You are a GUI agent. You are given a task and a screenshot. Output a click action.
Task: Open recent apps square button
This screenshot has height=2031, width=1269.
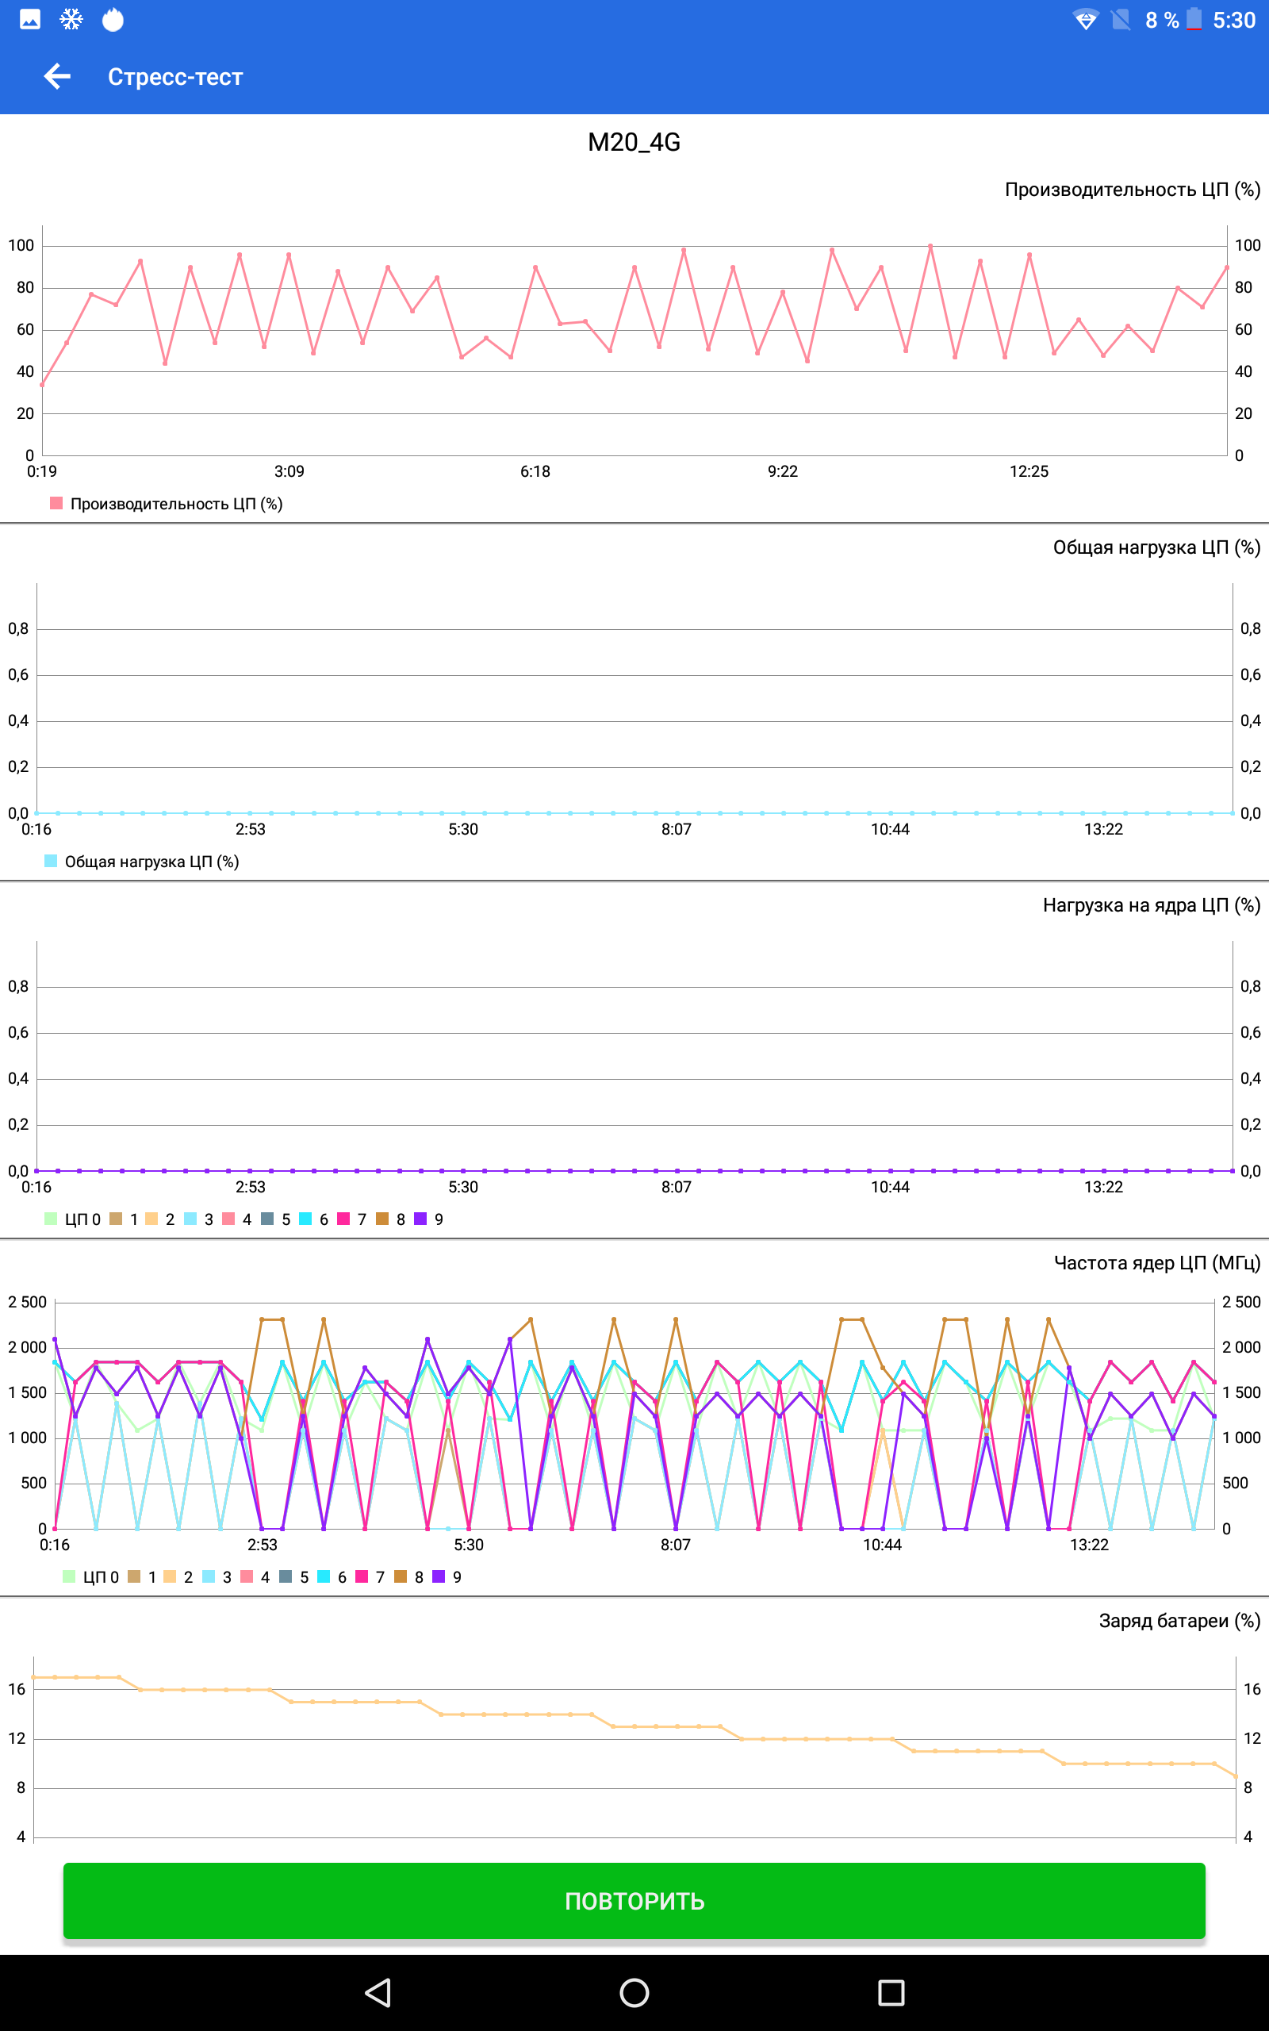[x=891, y=1991]
